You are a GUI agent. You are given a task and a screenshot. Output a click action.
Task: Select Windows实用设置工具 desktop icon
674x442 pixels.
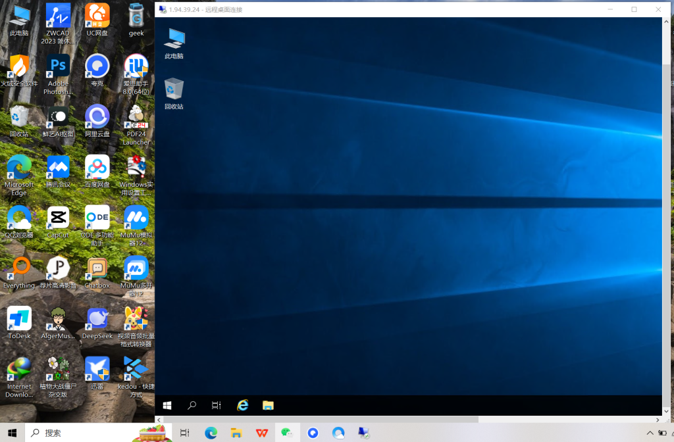pyautogui.click(x=136, y=175)
